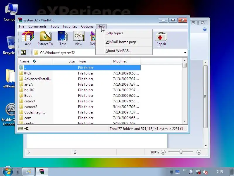This screenshot has height=176, width=234.
Task: Select the Boot folder row
Action: coord(80,96)
